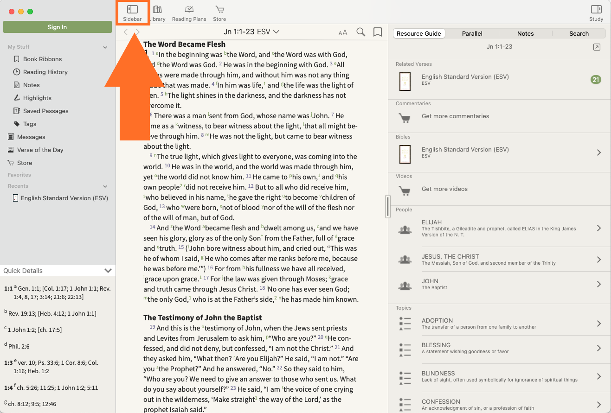Open Tags in the sidebar
The width and height of the screenshot is (611, 413).
(x=30, y=124)
